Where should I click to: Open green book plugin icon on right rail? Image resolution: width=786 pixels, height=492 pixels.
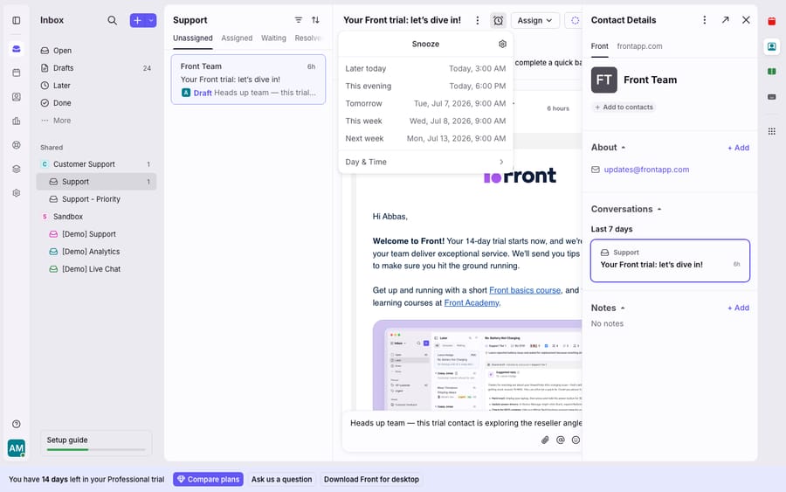771,72
